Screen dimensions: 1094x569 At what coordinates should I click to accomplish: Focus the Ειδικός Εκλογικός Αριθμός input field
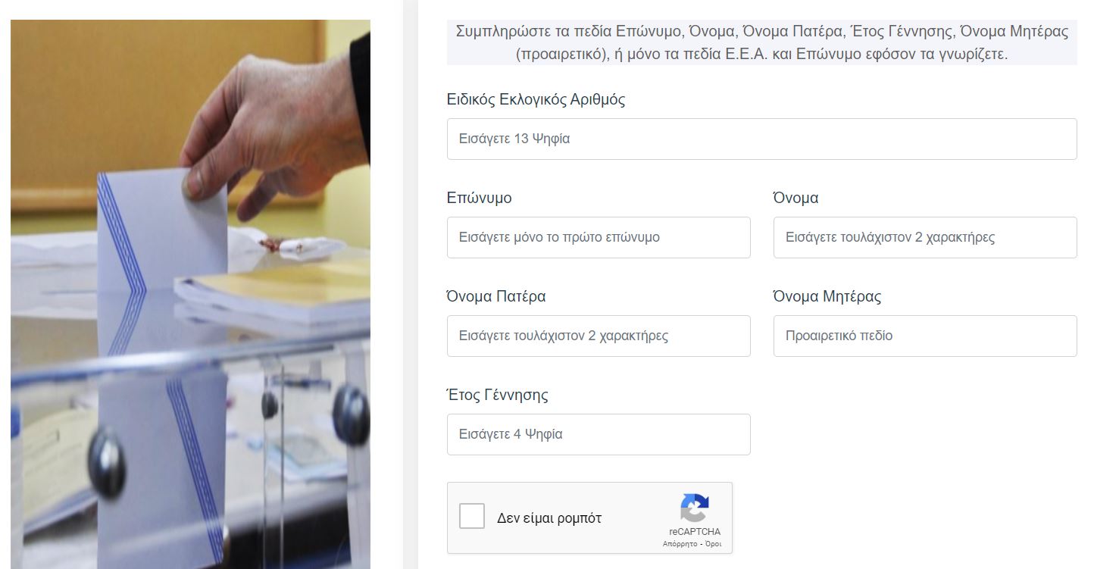(761, 139)
